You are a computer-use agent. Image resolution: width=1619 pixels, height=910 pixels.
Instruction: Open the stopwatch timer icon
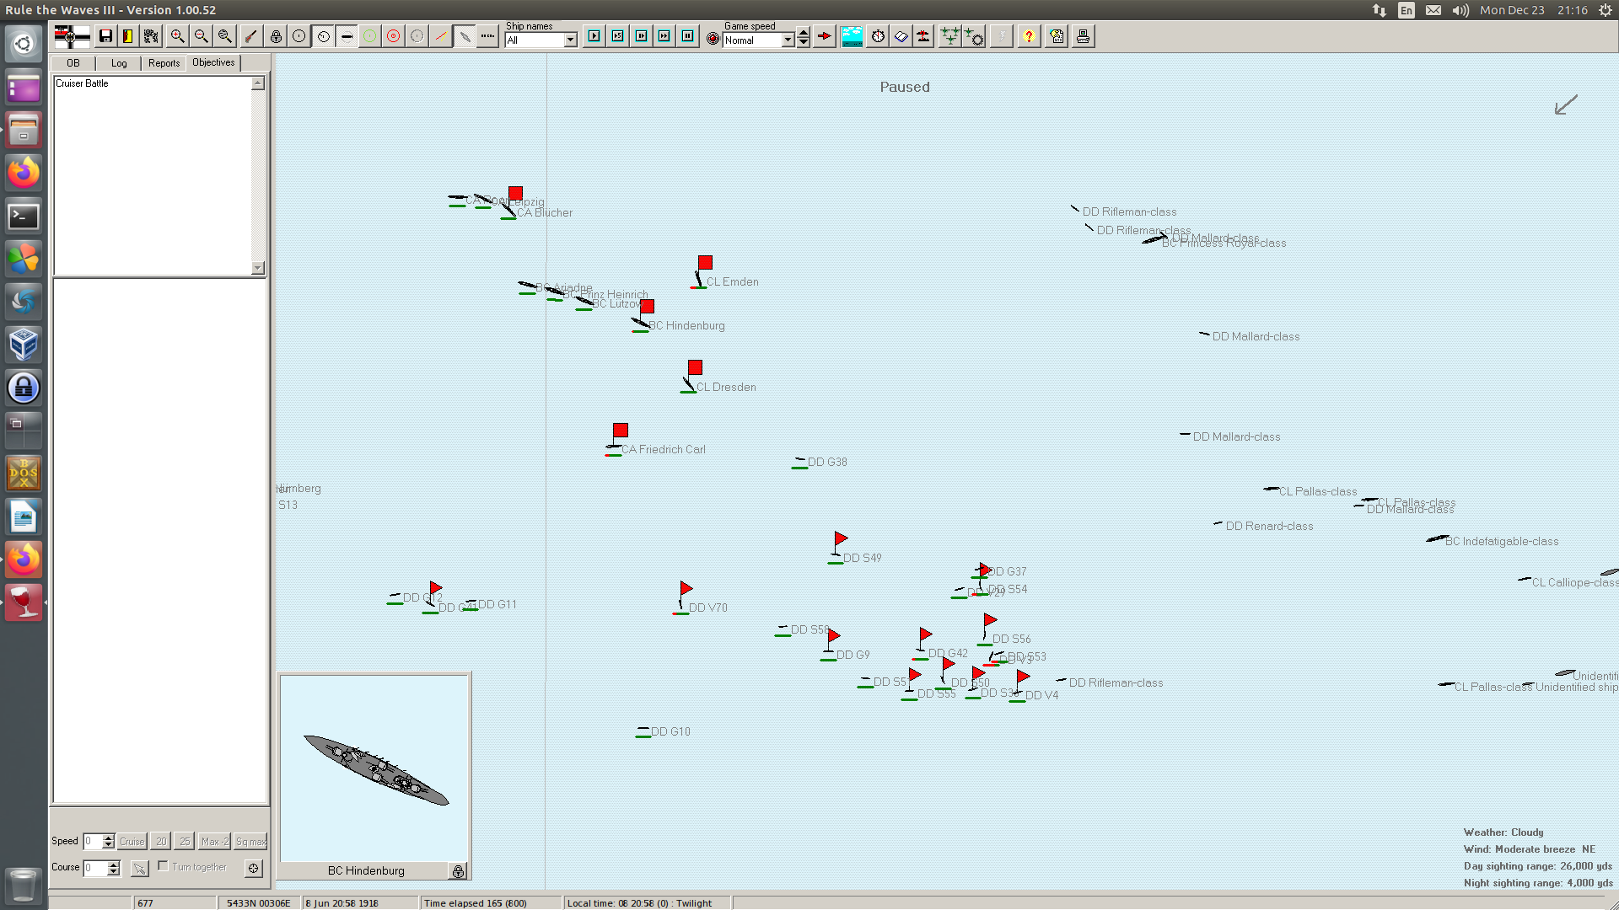coord(878,36)
